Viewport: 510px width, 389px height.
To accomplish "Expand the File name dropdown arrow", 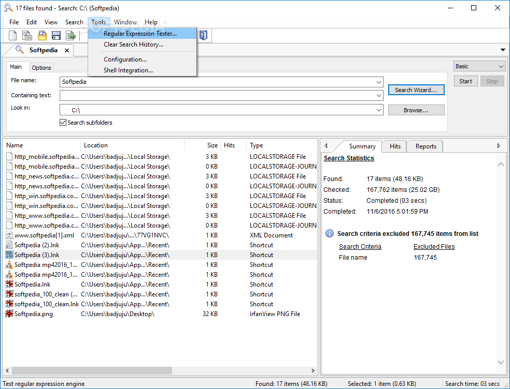I will 378,82.
